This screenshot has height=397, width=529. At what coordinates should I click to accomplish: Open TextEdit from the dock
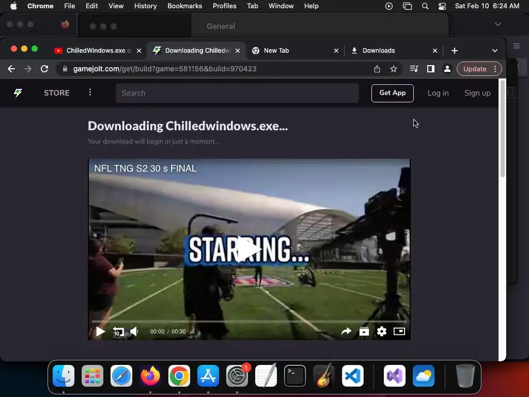(266, 376)
